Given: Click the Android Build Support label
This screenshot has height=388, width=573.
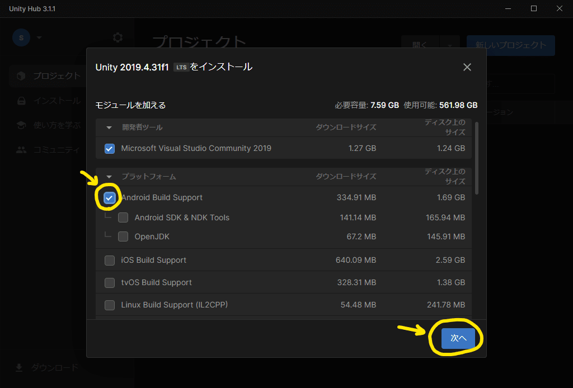Looking at the screenshot, I should pos(162,197).
